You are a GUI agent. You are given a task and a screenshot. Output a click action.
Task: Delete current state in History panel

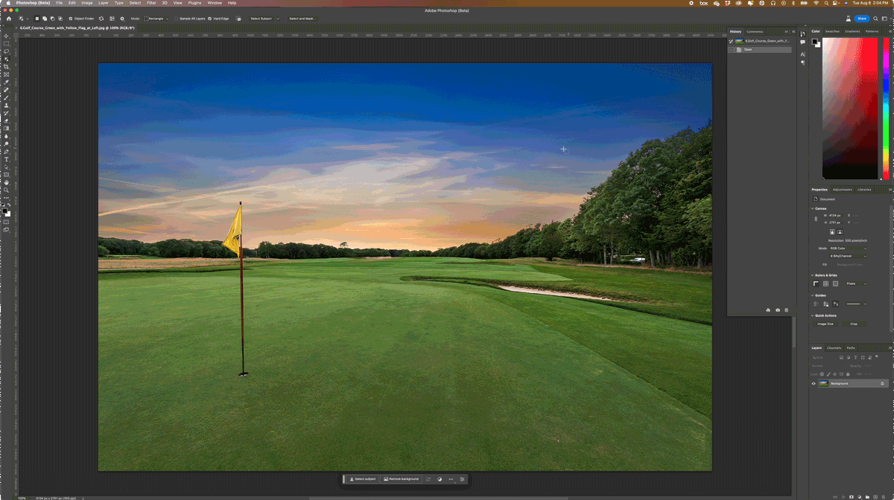[786, 310]
